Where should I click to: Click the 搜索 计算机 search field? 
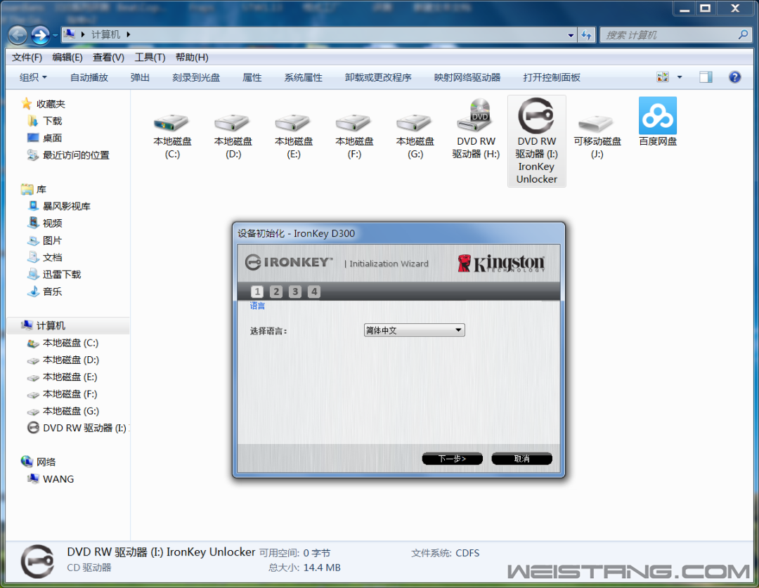tap(675, 35)
